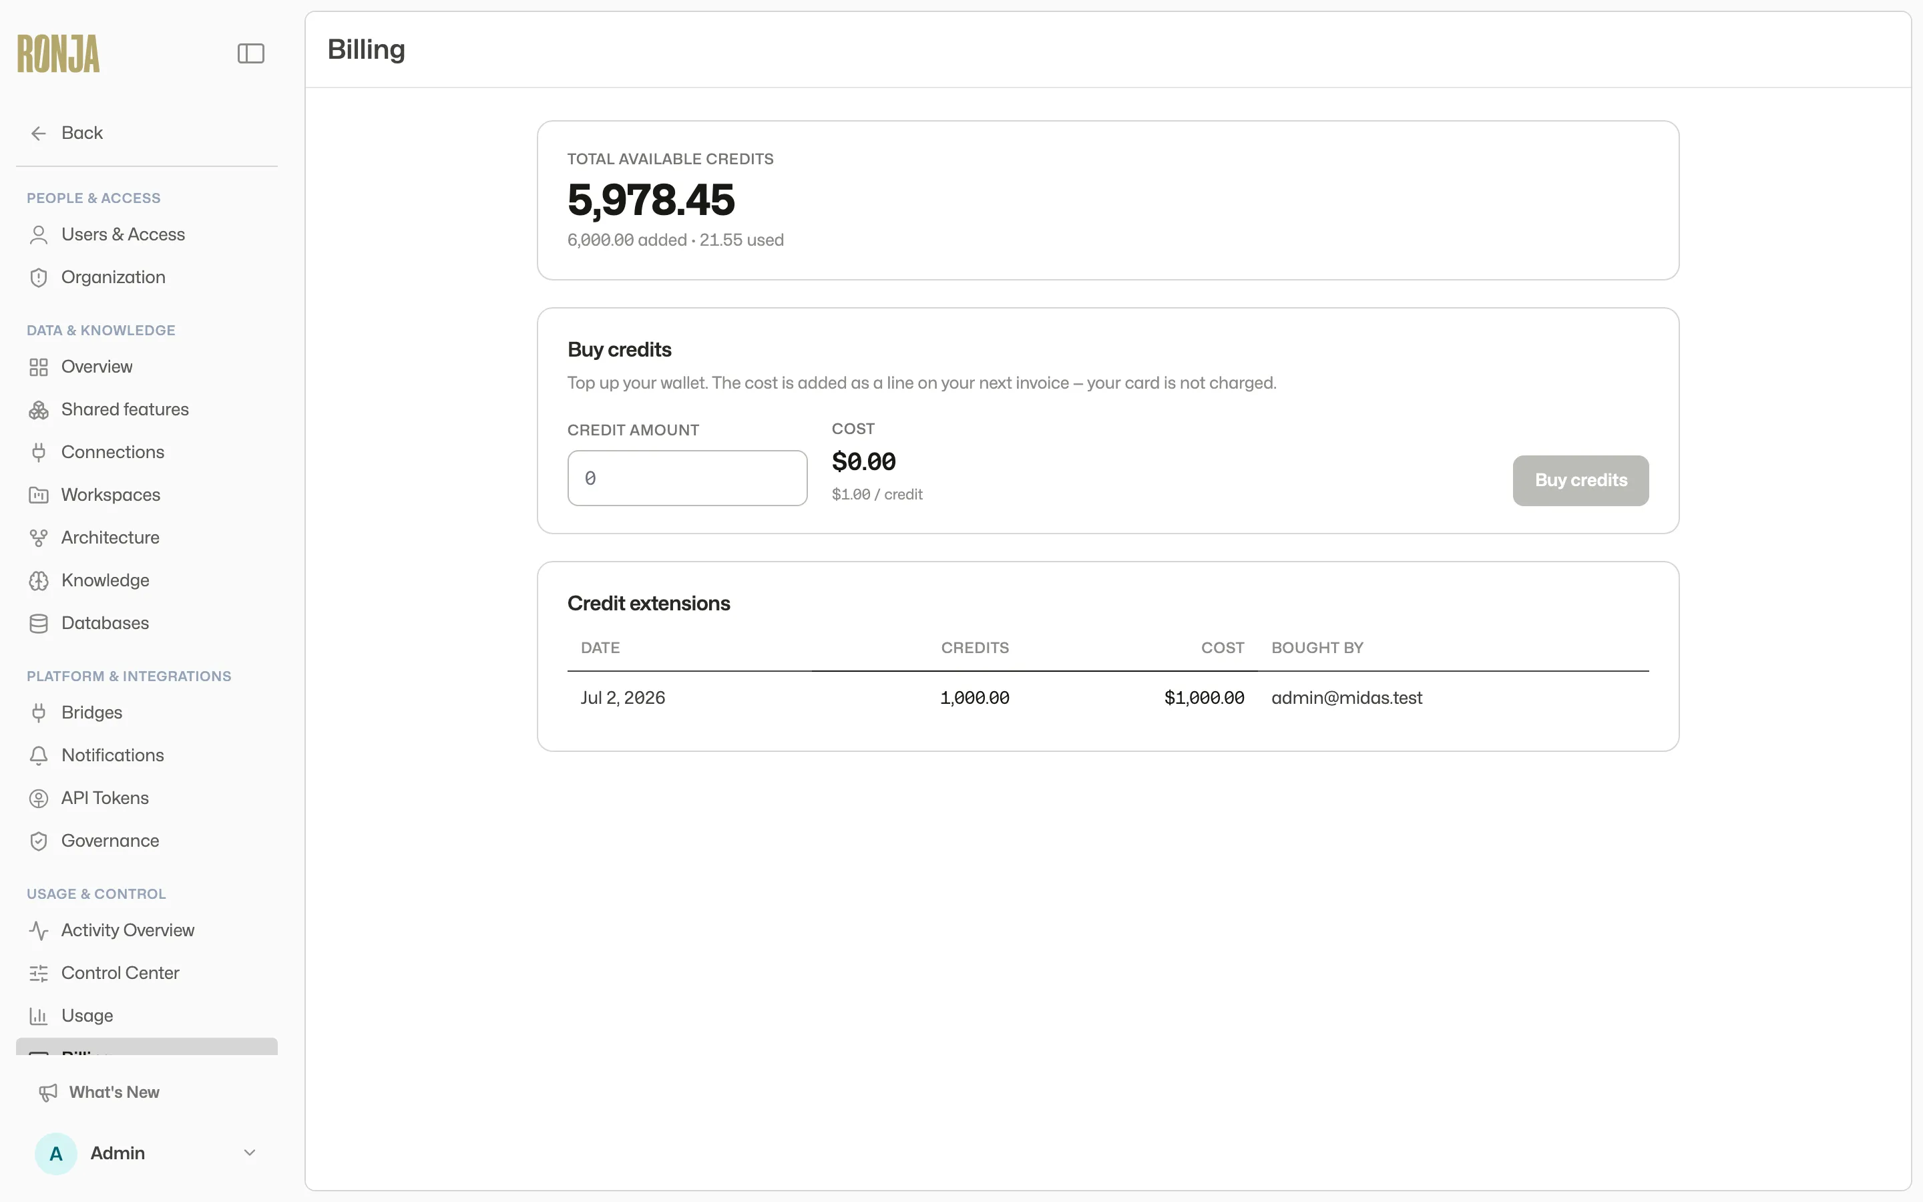1923x1202 pixels.
Task: Open What's New announcements
Action: click(x=146, y=1093)
